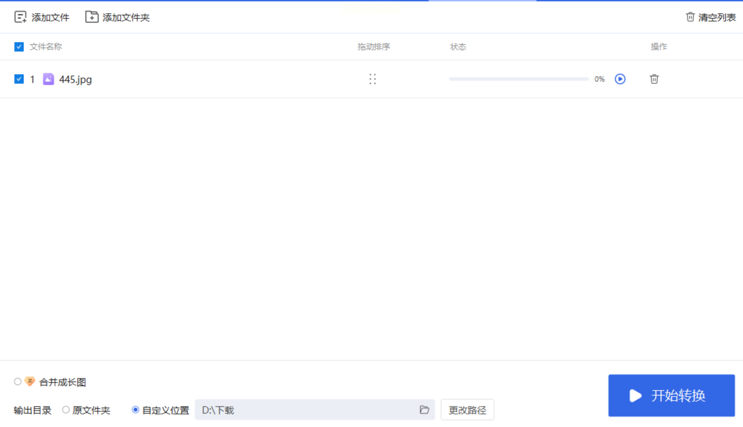743x427 pixels.
Task: Click the VIP diamond badge icon
Action: pos(30,381)
